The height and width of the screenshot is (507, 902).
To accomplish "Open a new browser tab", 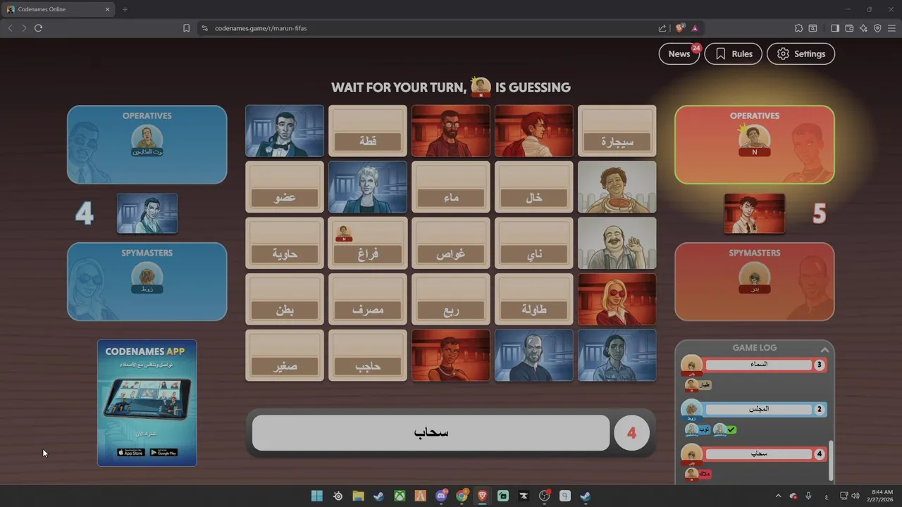I will (x=125, y=9).
